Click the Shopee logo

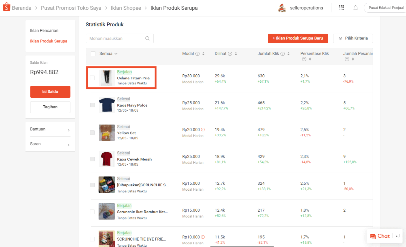pos(6,6)
